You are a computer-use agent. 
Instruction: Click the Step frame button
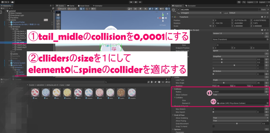click(x=140, y=2)
